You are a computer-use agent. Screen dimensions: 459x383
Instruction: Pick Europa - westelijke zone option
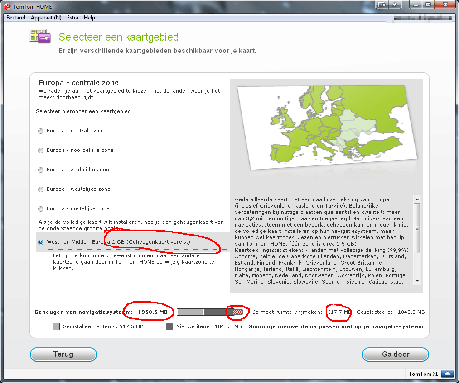click(x=41, y=189)
